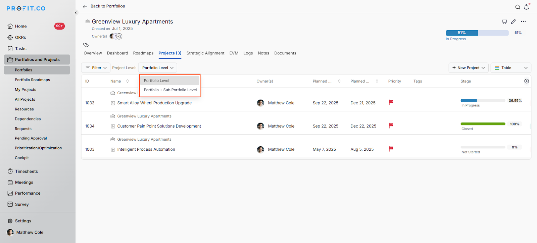Open the Table view dropdown
The image size is (537, 243).
pyautogui.click(x=510, y=68)
